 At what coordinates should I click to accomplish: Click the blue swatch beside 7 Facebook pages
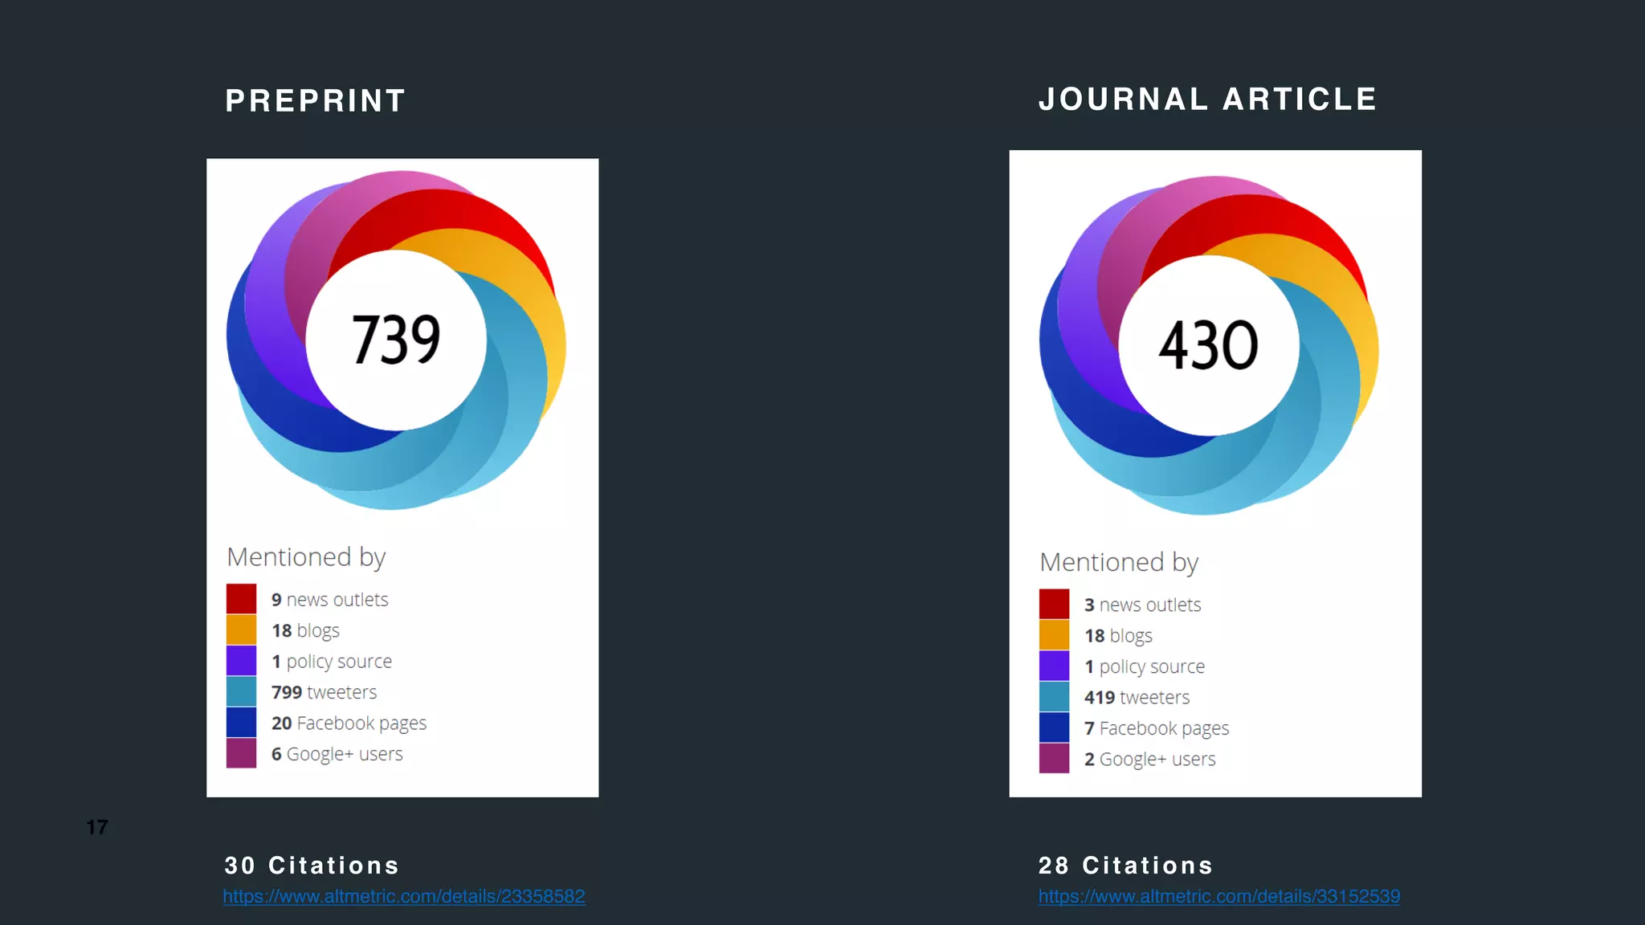pos(1054,727)
